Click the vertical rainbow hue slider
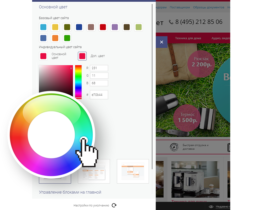This screenshot has width=262, height=210. coord(78,82)
